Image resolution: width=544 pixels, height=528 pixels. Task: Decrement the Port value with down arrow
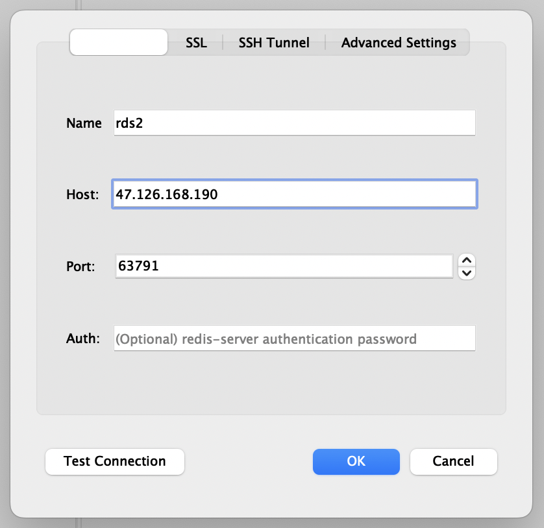(467, 272)
